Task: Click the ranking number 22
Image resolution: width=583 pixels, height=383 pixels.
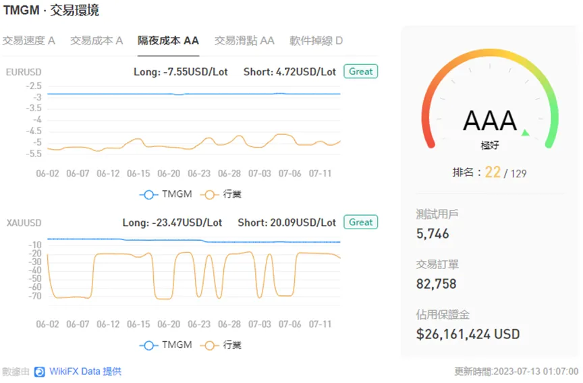Action: 493,173
